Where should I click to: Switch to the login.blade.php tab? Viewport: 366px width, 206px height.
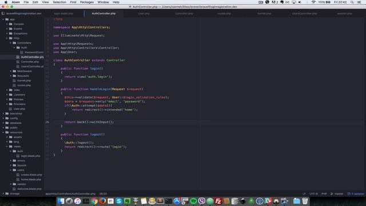pos(63,14)
